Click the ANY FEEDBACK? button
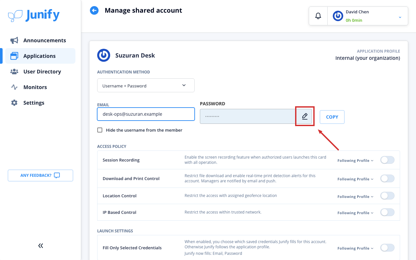This screenshot has height=260, width=416. pyautogui.click(x=40, y=175)
